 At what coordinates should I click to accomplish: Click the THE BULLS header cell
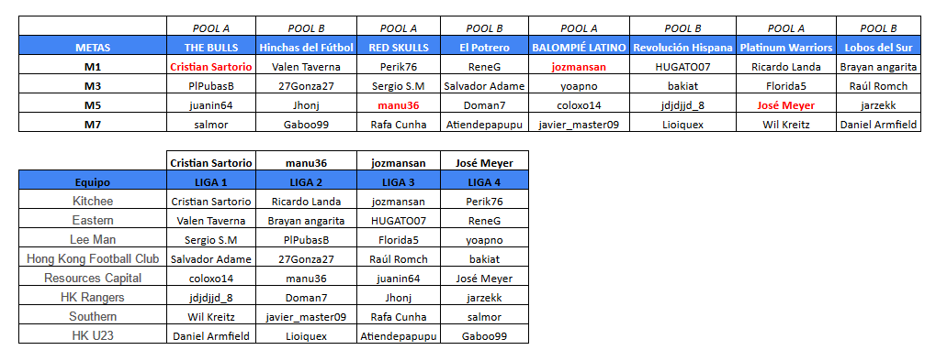[211, 47]
